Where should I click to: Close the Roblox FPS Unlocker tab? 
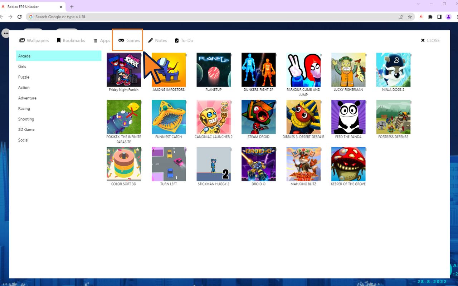(x=61, y=7)
